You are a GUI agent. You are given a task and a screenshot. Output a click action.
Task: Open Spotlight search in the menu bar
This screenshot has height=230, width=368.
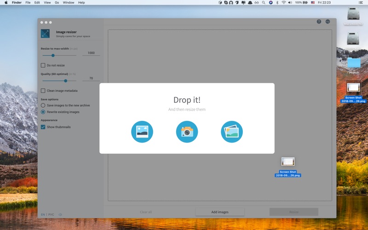264,3
